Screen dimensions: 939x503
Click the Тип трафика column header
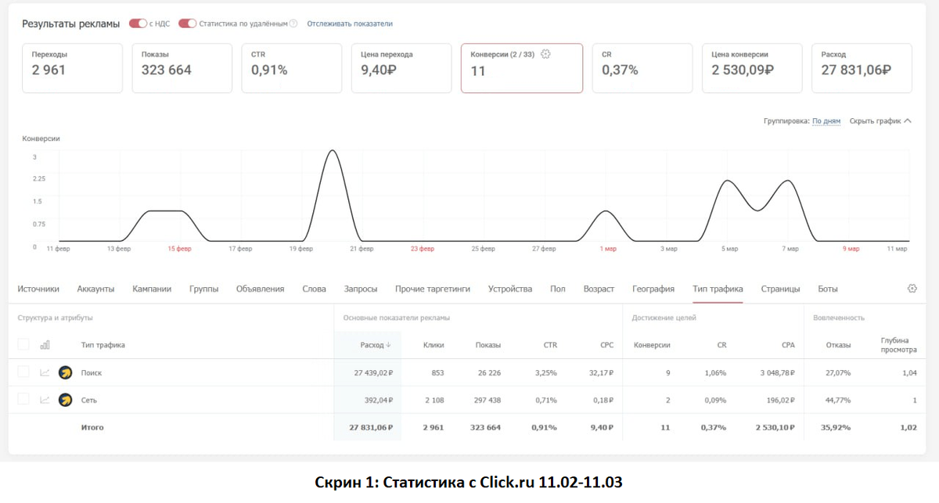pos(103,345)
